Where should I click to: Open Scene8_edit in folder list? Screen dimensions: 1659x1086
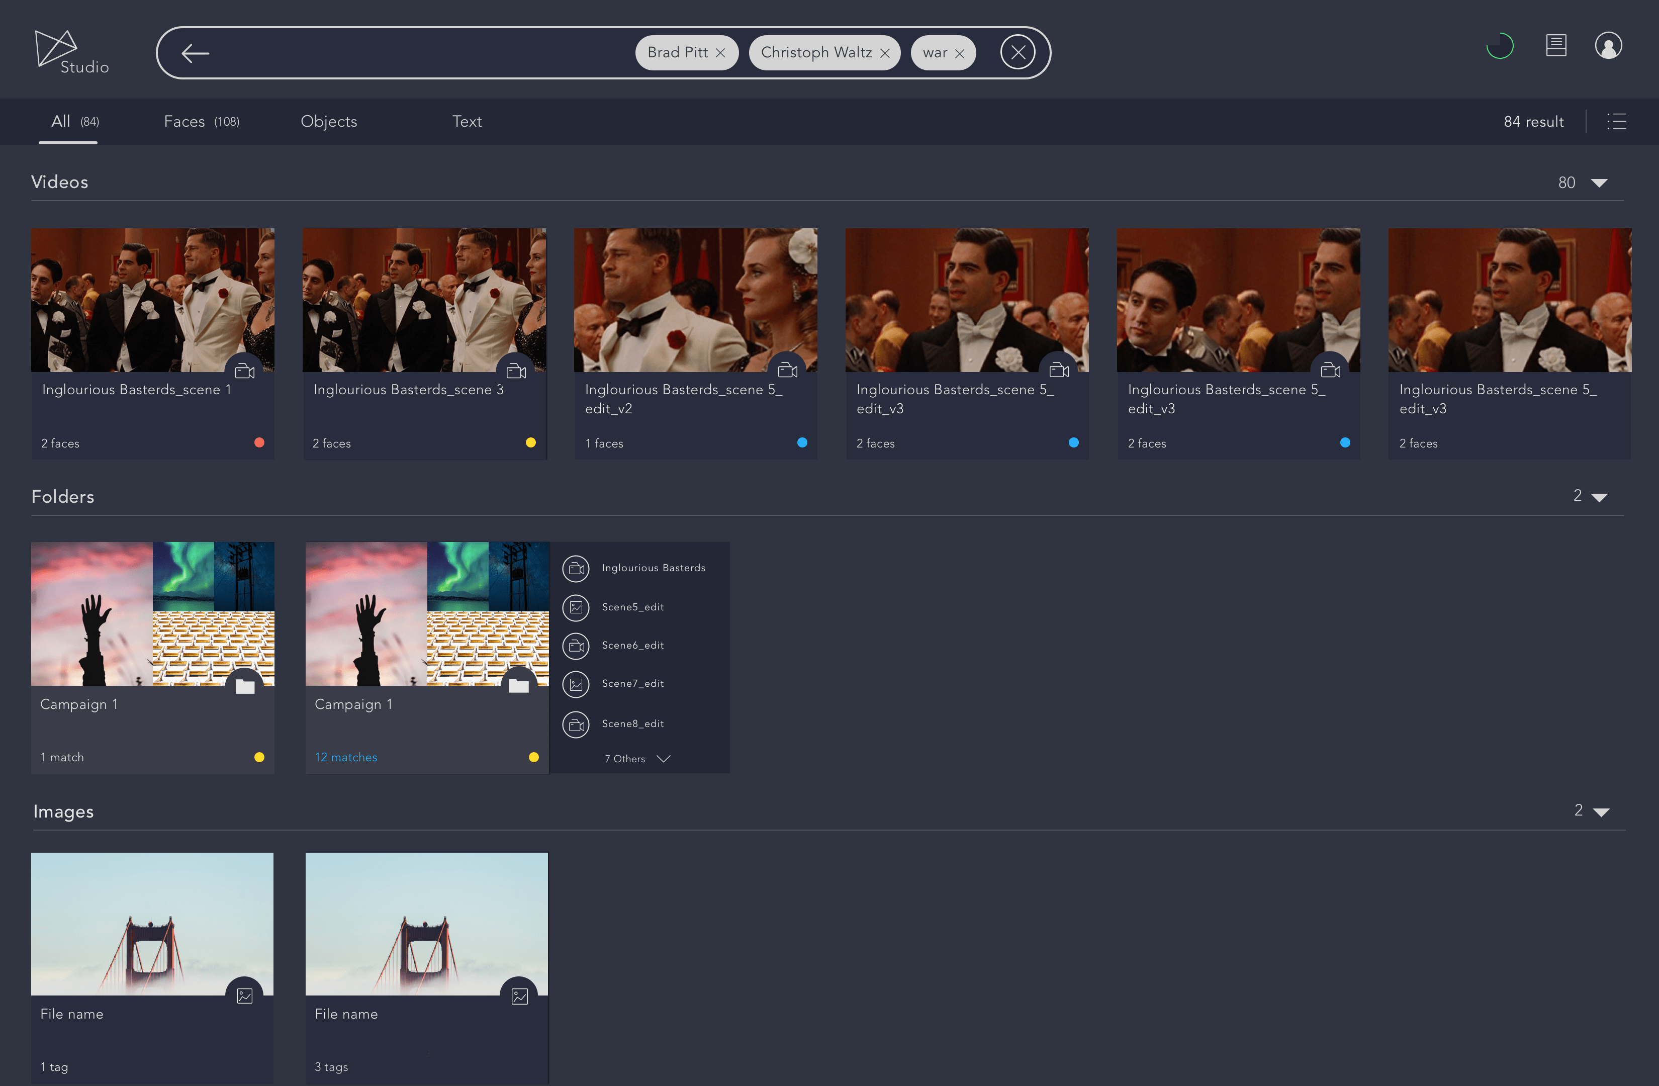pos(632,723)
